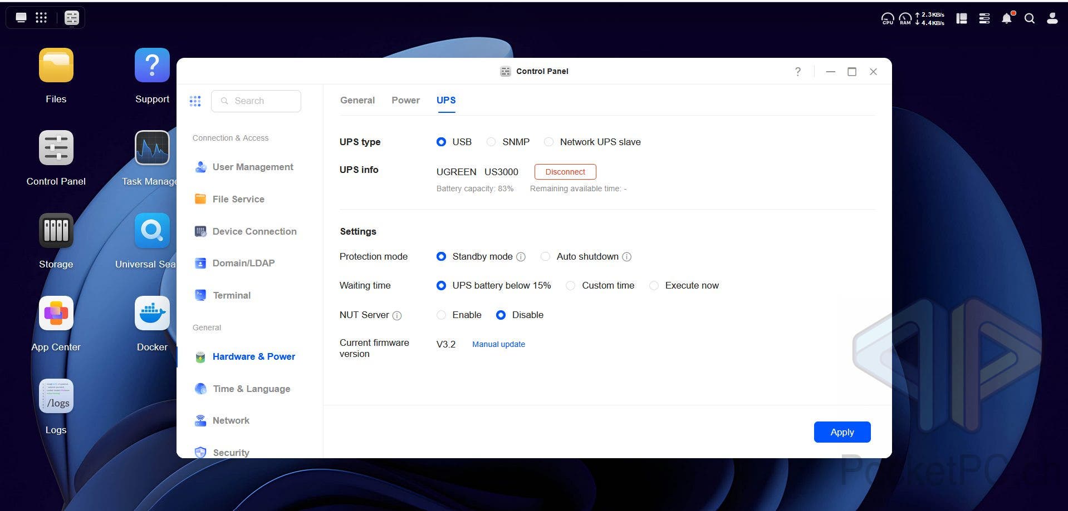
Task: Enable the NUT Server option
Action: pos(442,315)
